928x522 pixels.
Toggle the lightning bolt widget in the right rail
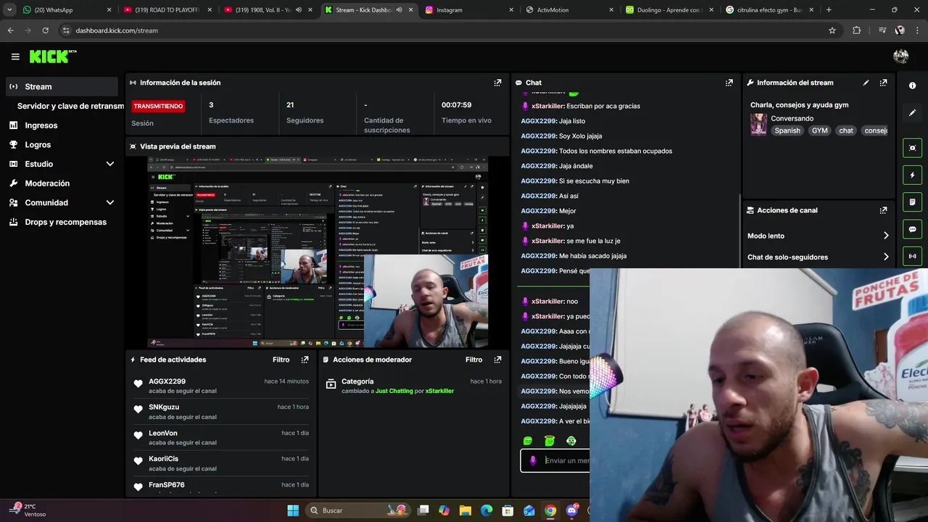[x=912, y=175]
